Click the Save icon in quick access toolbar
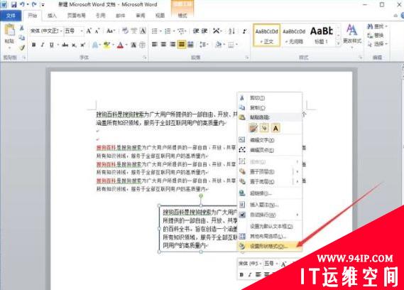This screenshot has width=404, height=290. 13,4
